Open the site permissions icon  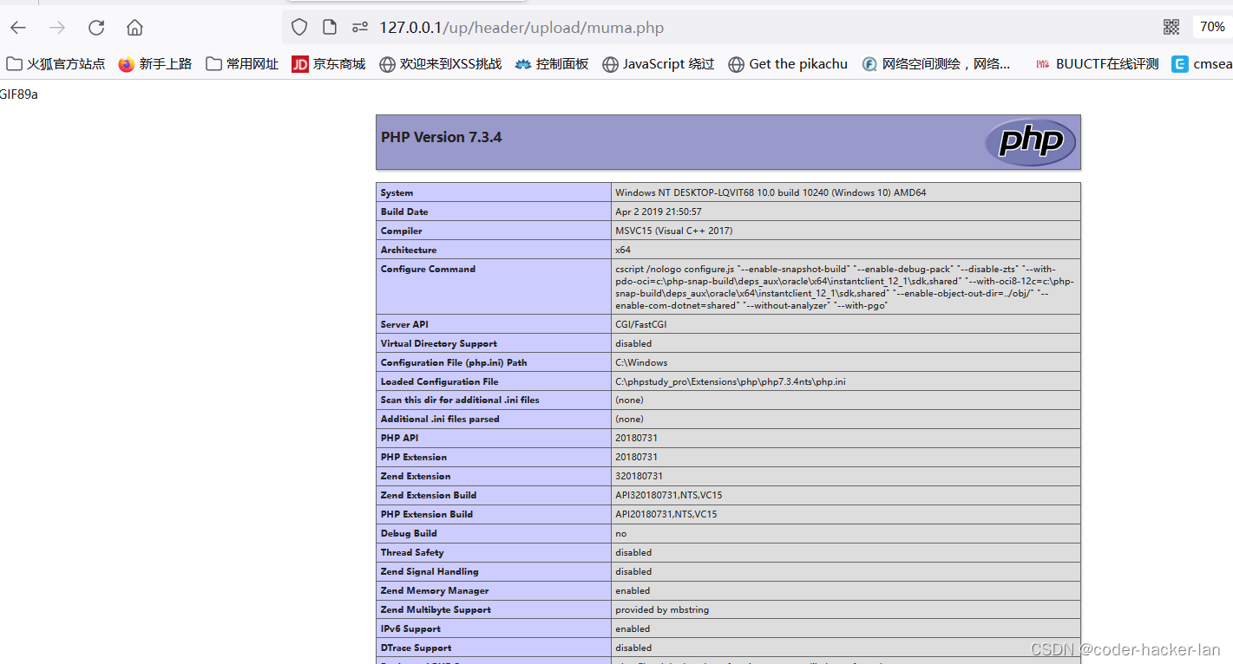(x=360, y=28)
